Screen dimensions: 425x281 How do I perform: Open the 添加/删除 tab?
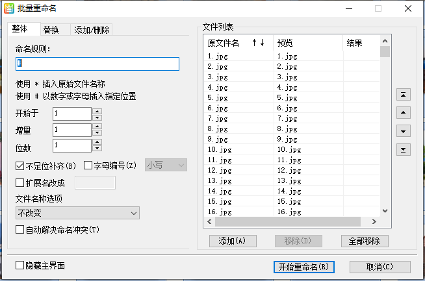(x=92, y=30)
